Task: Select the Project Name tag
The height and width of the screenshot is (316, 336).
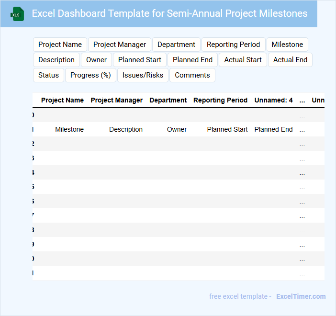Action: point(60,45)
